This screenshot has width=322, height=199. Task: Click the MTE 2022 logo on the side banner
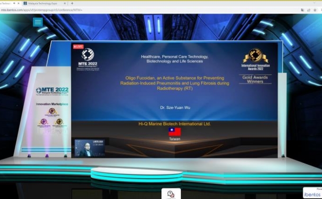[x=52, y=91]
